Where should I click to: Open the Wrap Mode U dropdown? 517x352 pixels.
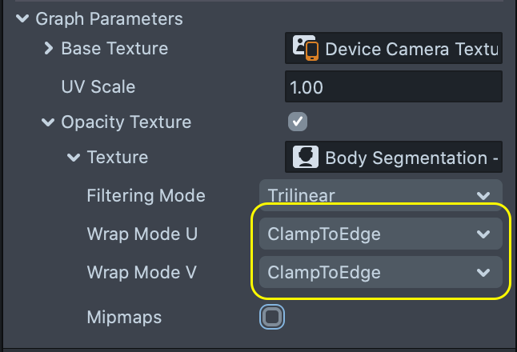(x=381, y=234)
